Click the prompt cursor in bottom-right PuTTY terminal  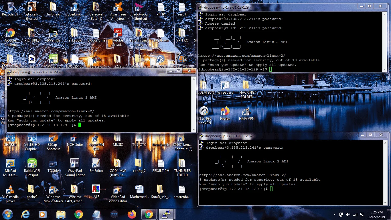click(271, 189)
